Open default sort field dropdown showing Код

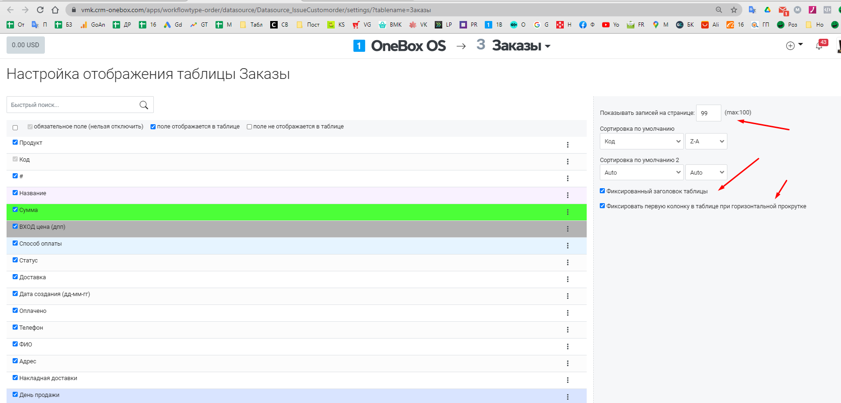(x=642, y=141)
